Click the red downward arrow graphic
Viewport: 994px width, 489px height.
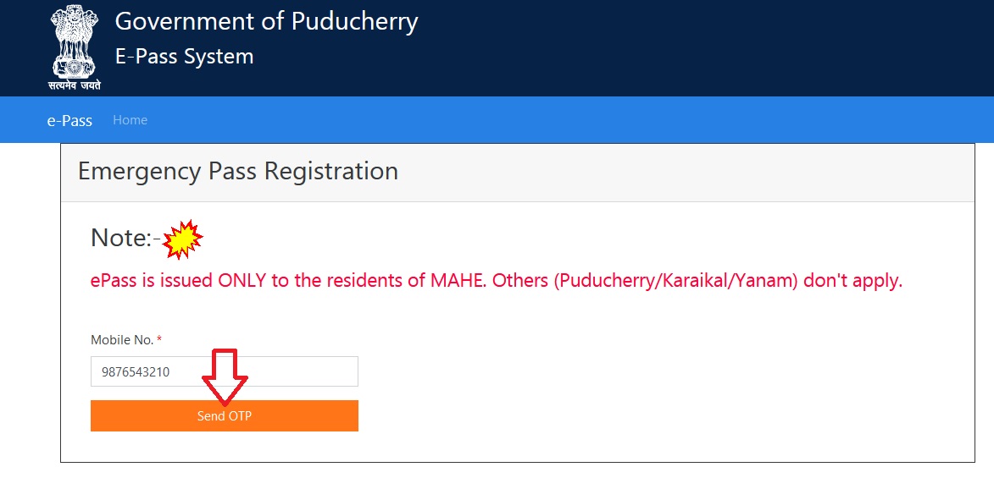point(224,376)
